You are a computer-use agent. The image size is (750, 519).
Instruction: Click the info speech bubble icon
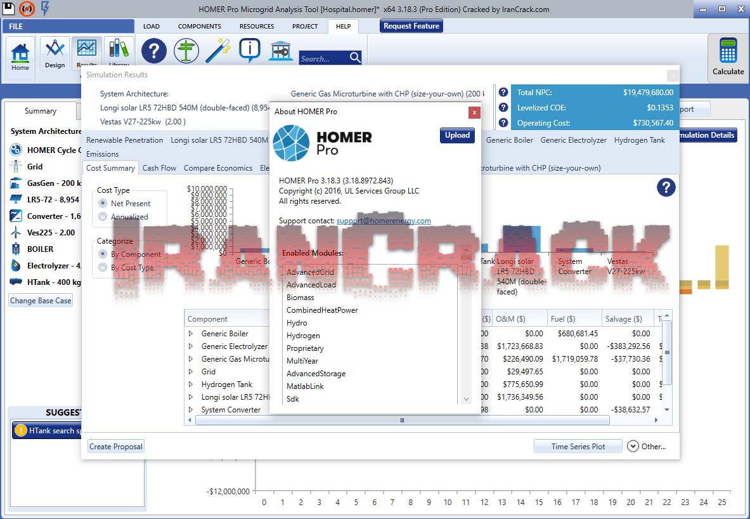250,51
